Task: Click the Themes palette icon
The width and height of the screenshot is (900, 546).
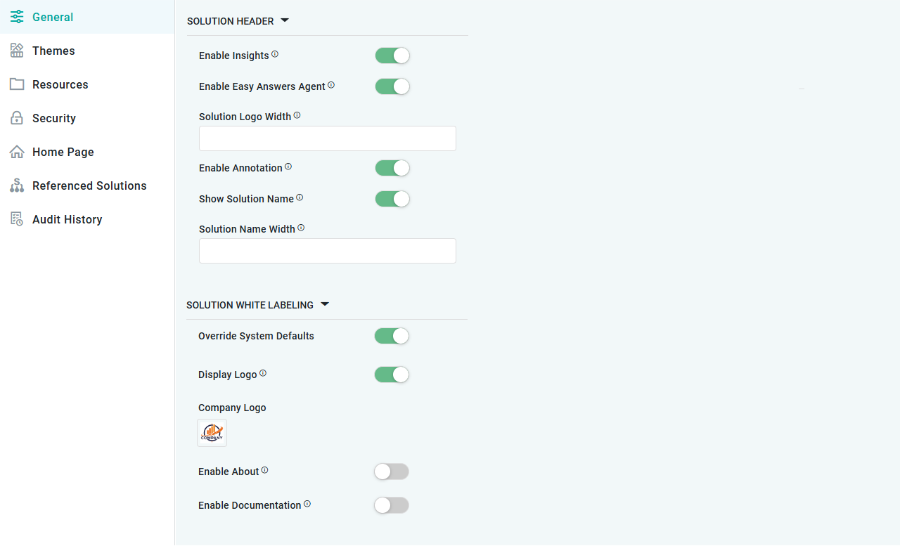Action: coord(17,51)
